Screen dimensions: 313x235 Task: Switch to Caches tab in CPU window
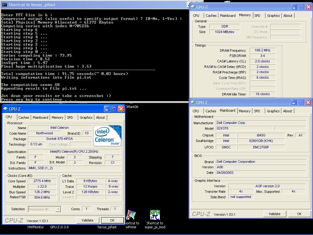[x=24, y=117]
